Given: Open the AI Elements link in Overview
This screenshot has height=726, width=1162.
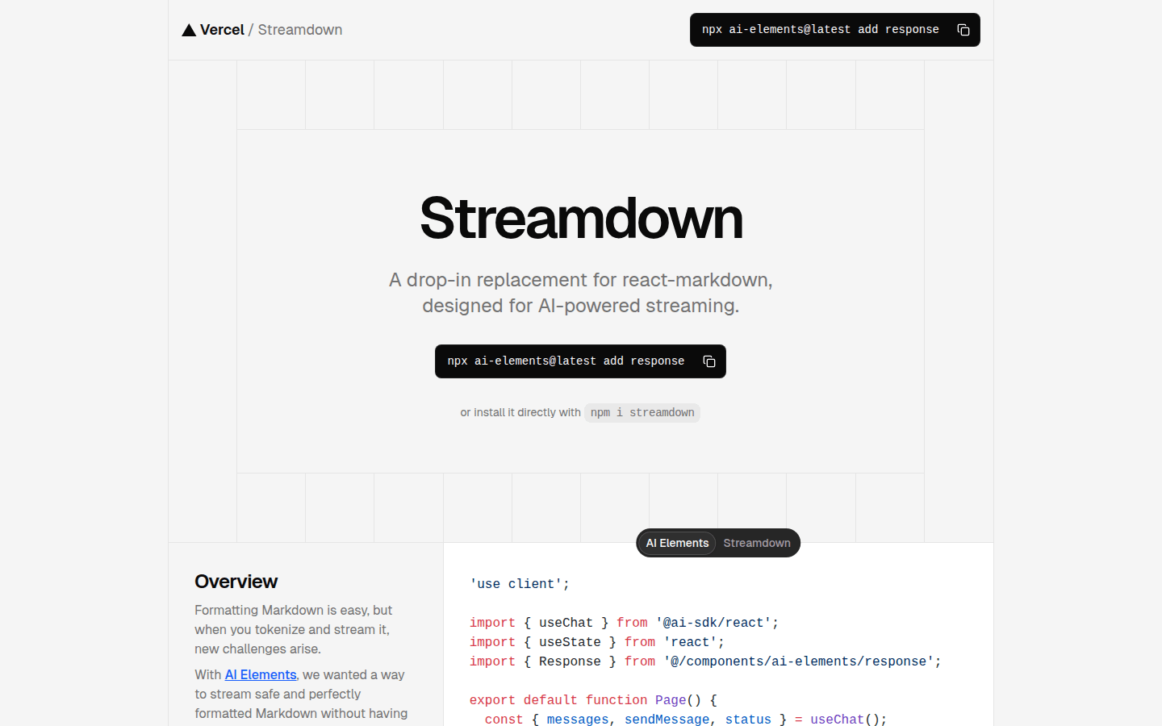Looking at the screenshot, I should coord(261,674).
